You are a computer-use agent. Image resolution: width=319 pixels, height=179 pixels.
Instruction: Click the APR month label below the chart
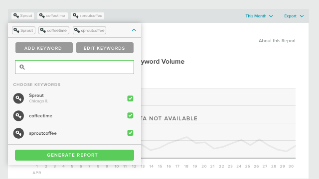(x=37, y=173)
